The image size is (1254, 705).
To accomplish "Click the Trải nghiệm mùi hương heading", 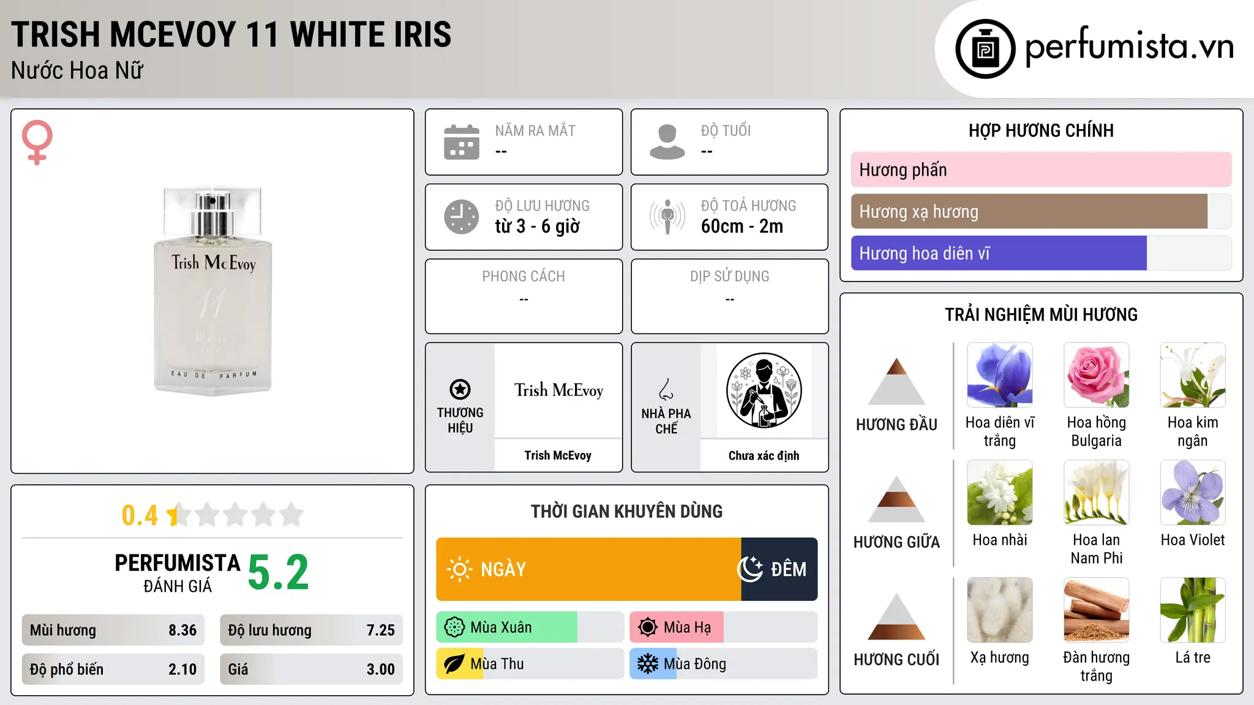I will tap(1041, 315).
